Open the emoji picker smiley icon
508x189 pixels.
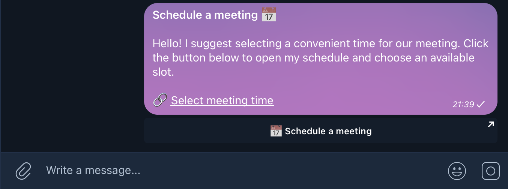tap(457, 171)
